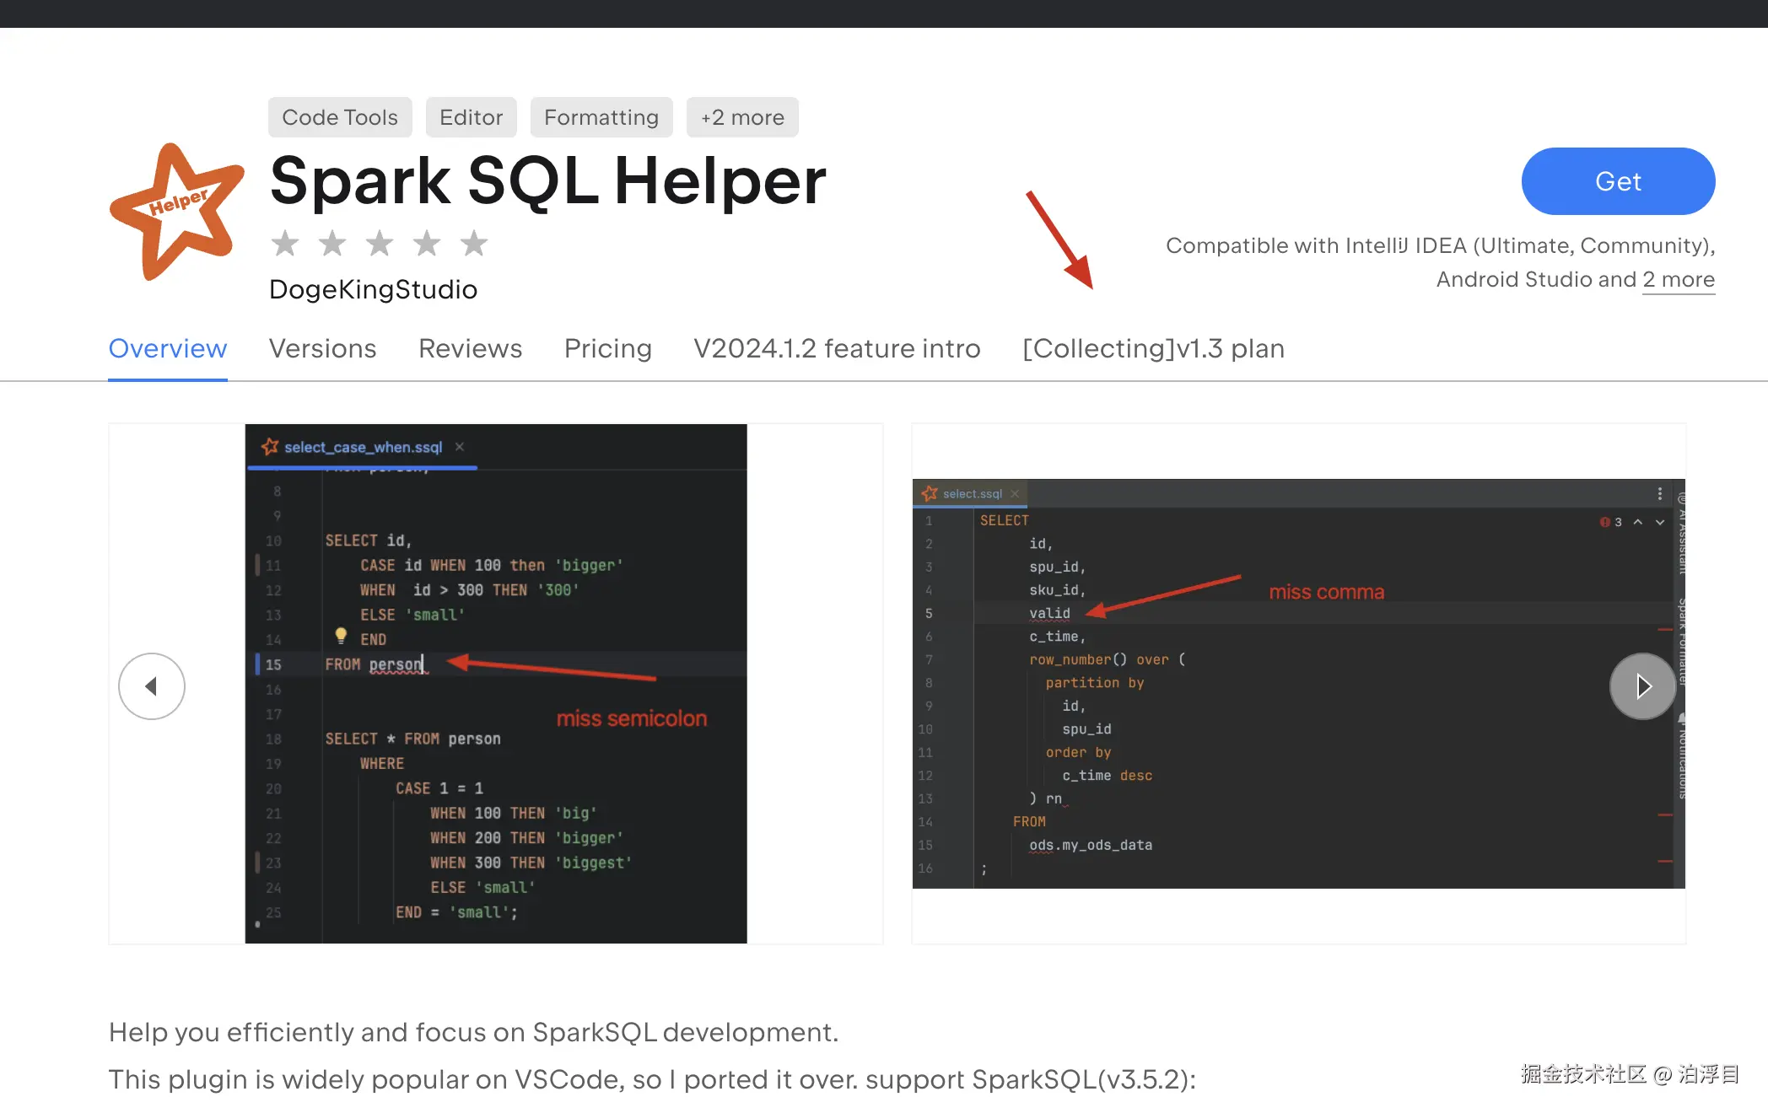The image size is (1768, 1113).
Task: Select the Formatting tag
Action: pyautogui.click(x=601, y=117)
